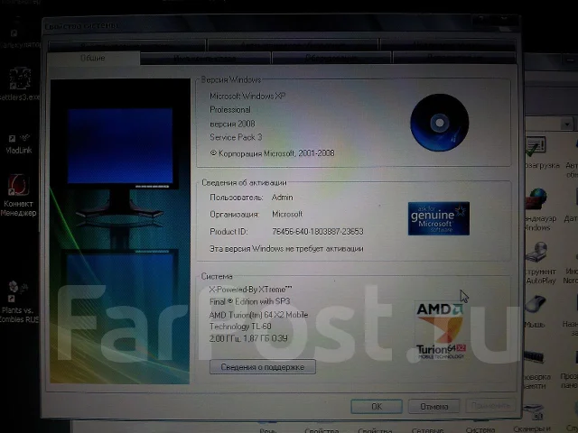
Task: Open settlers3.exe desktop icon
Action: pos(20,84)
